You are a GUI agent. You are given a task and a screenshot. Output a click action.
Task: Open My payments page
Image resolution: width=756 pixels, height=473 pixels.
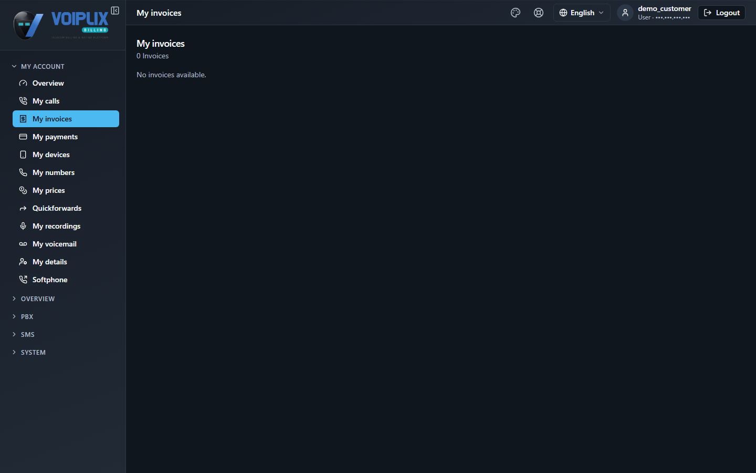(x=66, y=137)
